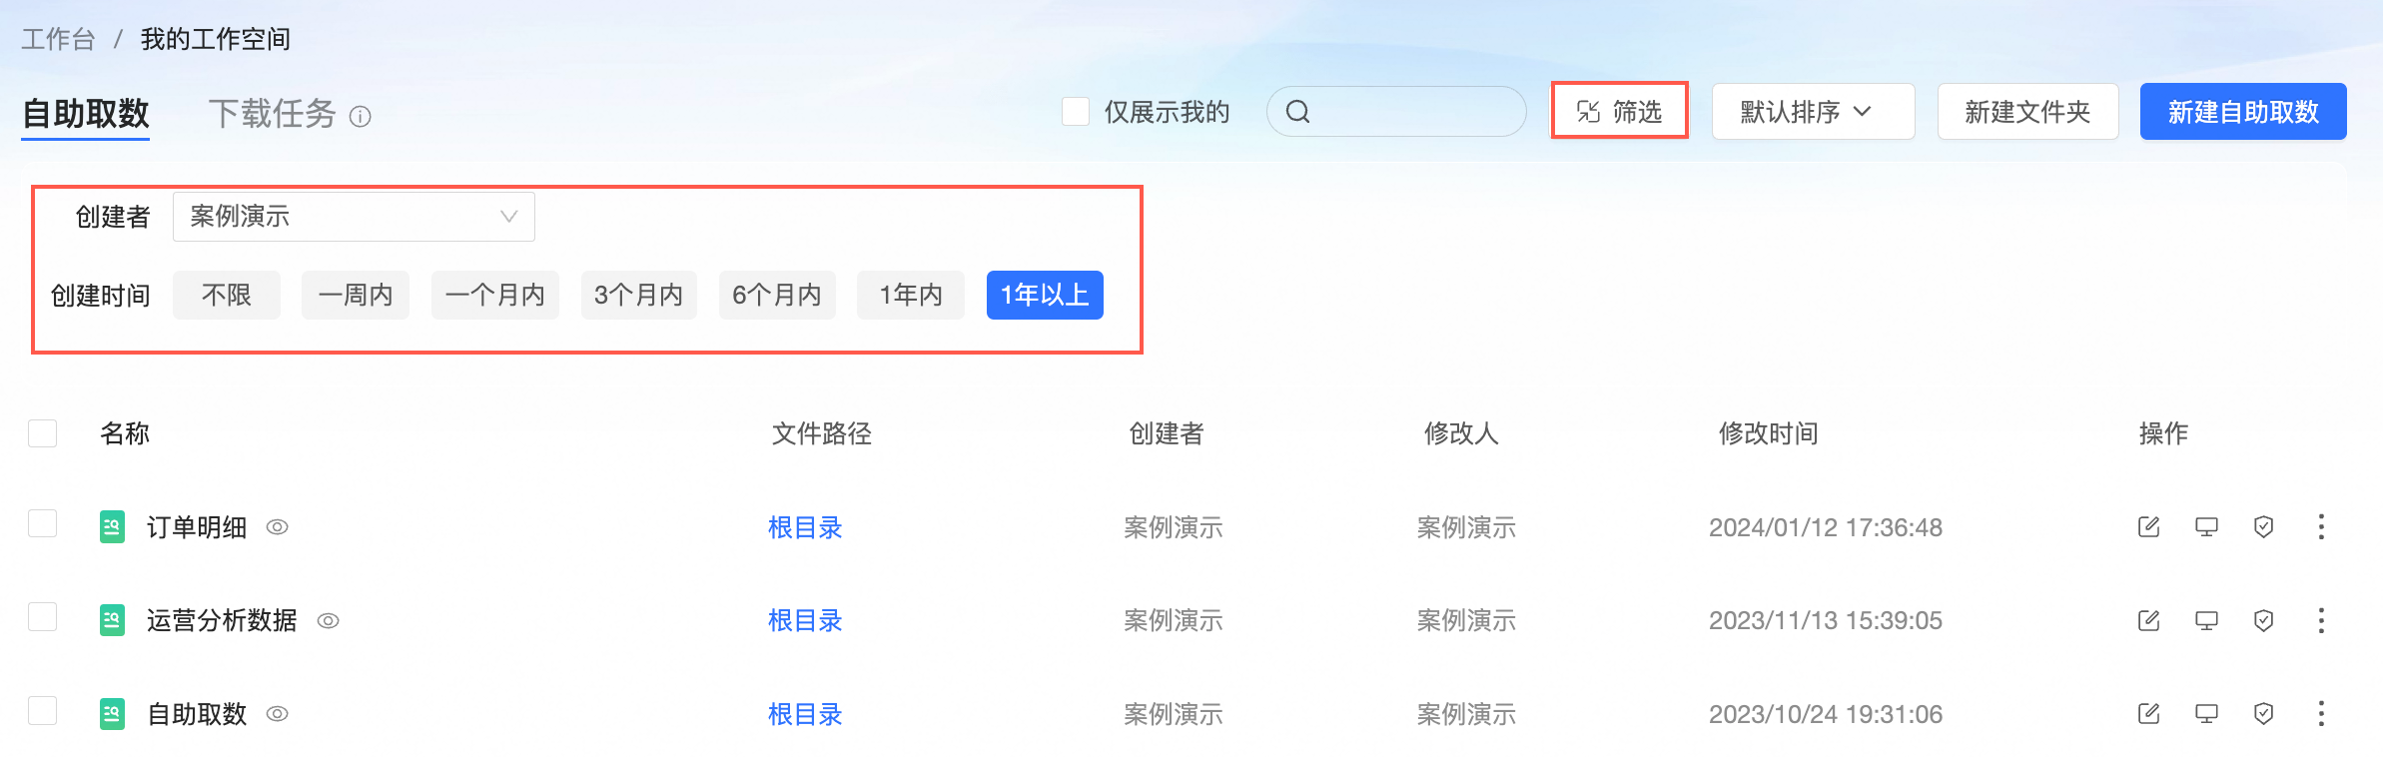The width and height of the screenshot is (2383, 757).
Task: Click the 筛选 filter button
Action: point(1619,112)
